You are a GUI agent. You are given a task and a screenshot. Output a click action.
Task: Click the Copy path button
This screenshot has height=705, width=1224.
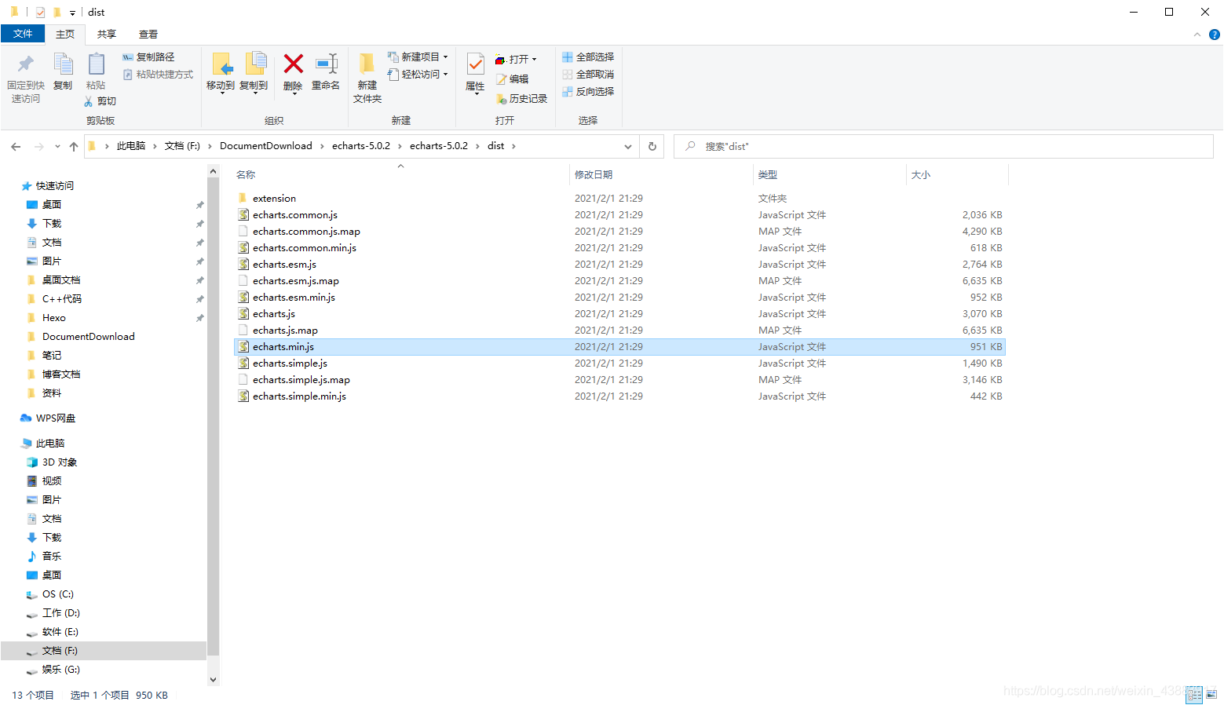pos(148,57)
